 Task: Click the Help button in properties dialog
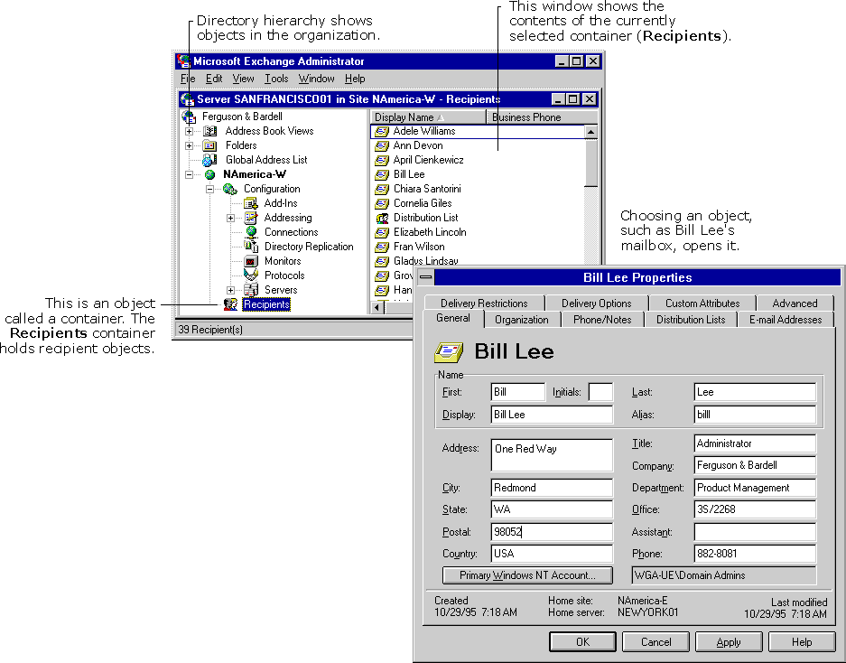pos(802,642)
